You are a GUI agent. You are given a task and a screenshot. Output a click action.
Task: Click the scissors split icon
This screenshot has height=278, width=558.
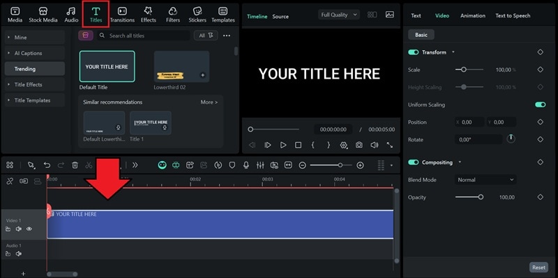coord(89,165)
